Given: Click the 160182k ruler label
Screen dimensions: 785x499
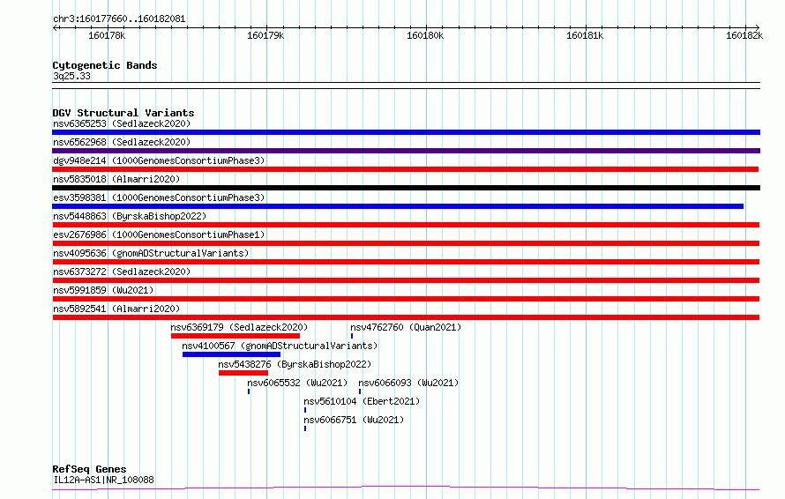Looking at the screenshot, I should (744, 35).
